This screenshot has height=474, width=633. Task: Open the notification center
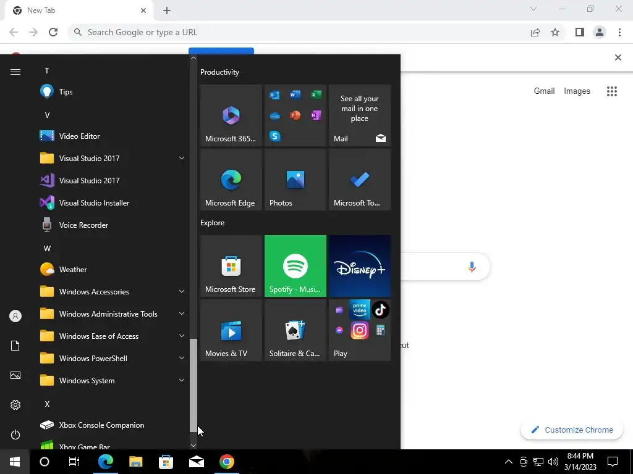[x=613, y=462]
